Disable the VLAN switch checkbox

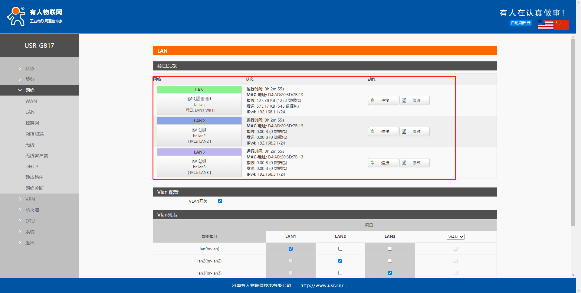tap(220, 201)
